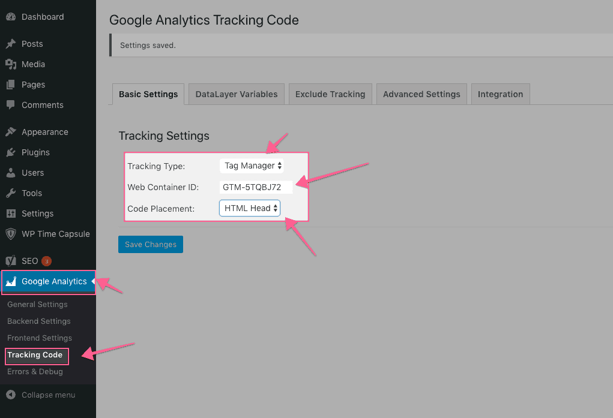The width and height of the screenshot is (613, 418).
Task: Click the Save Changes button
Action: 151,244
